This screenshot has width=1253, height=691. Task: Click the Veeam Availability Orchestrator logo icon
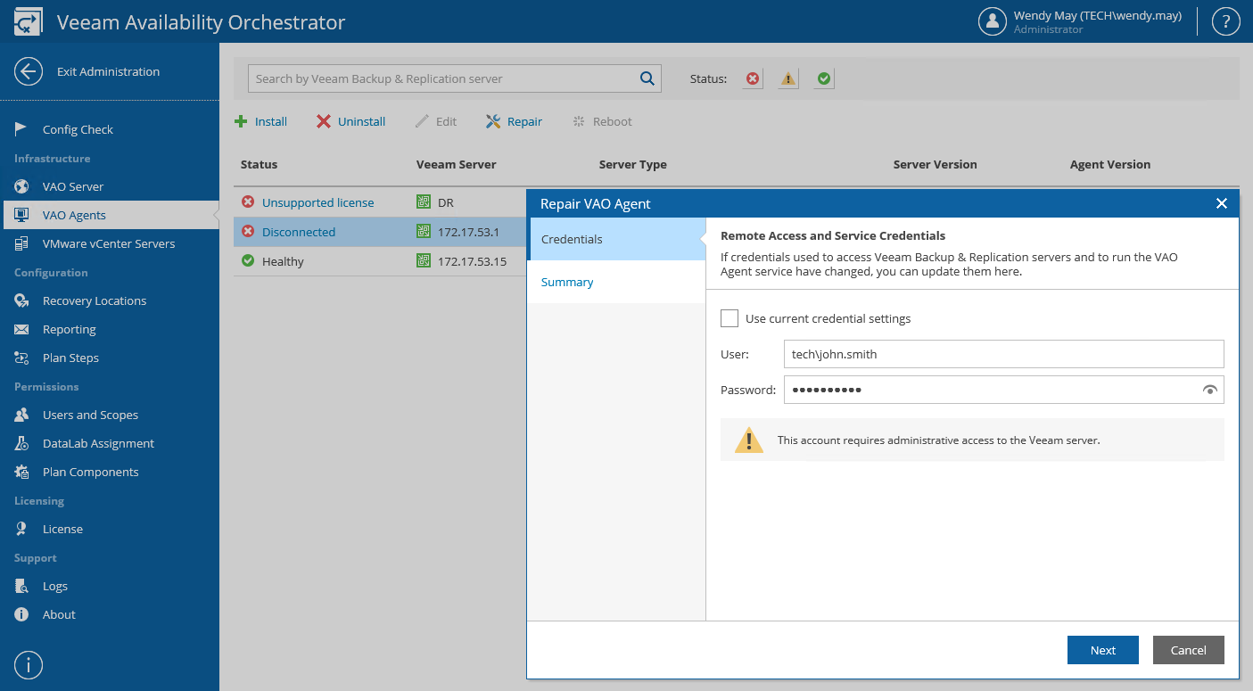(x=29, y=21)
